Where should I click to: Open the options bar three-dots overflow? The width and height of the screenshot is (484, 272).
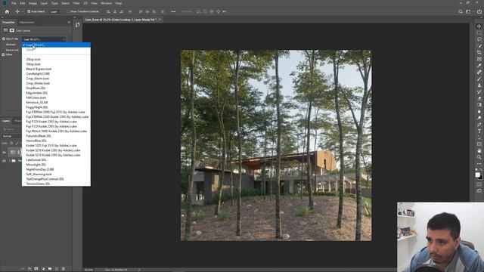(x=173, y=11)
